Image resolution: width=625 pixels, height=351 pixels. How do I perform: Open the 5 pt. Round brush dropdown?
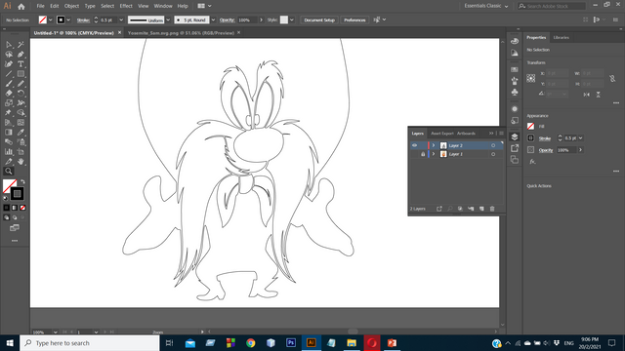(213, 19)
